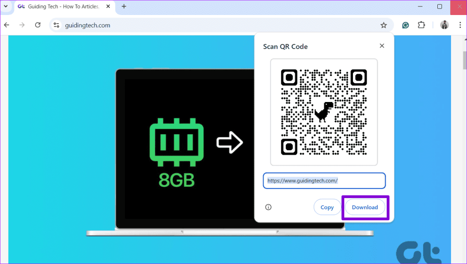The width and height of the screenshot is (467, 264).
Task: Copy the QR code image
Action: click(x=327, y=207)
